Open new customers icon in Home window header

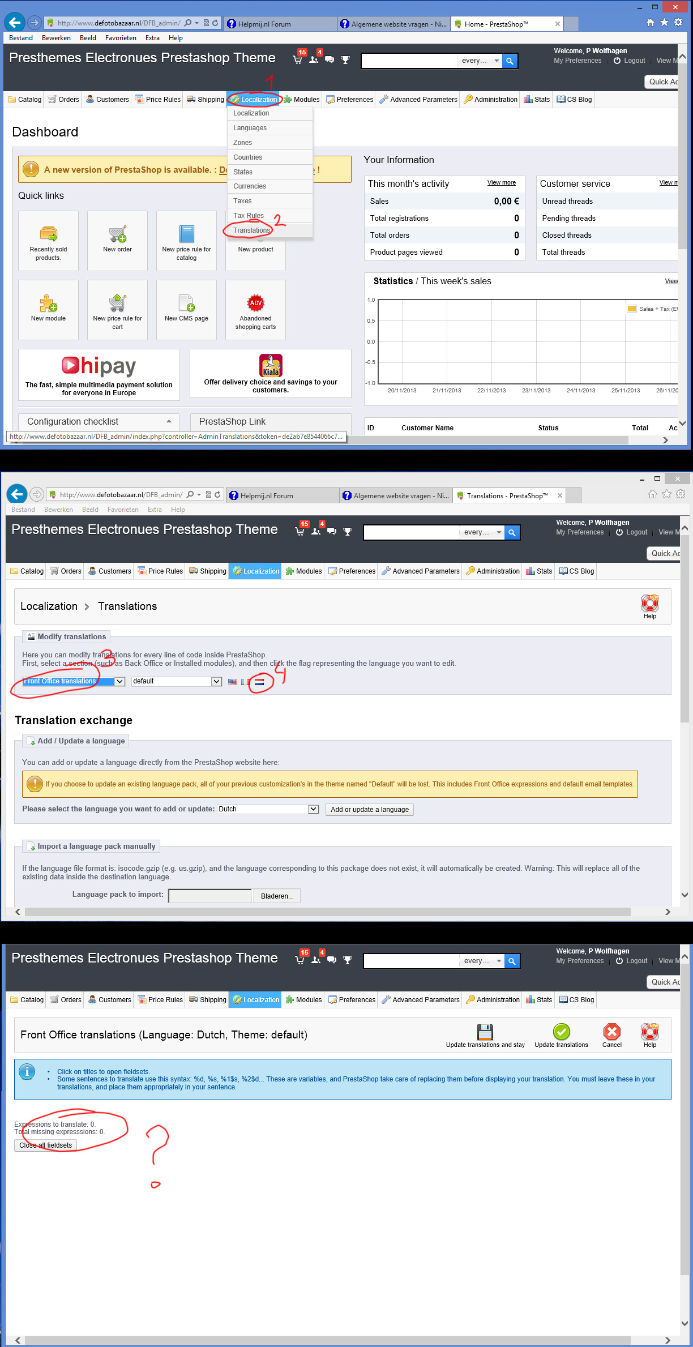pos(314,59)
